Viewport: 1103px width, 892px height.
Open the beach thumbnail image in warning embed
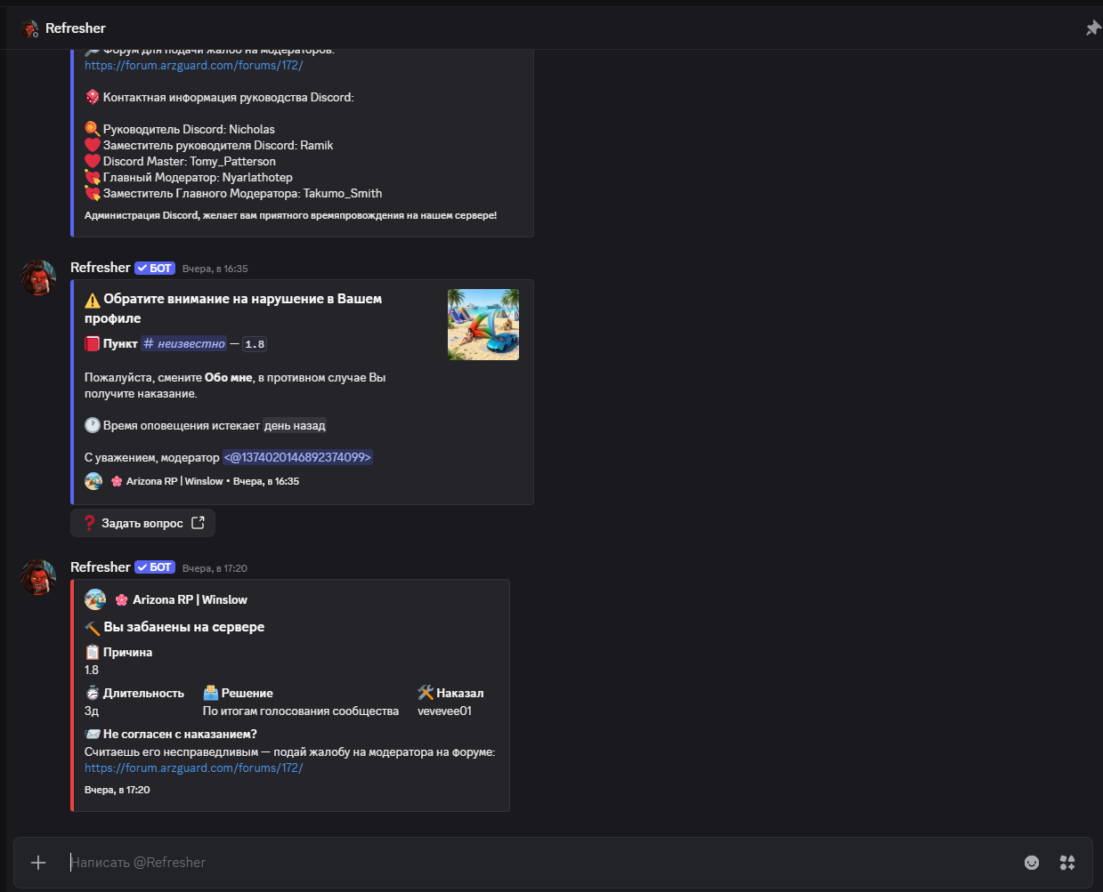click(x=483, y=325)
